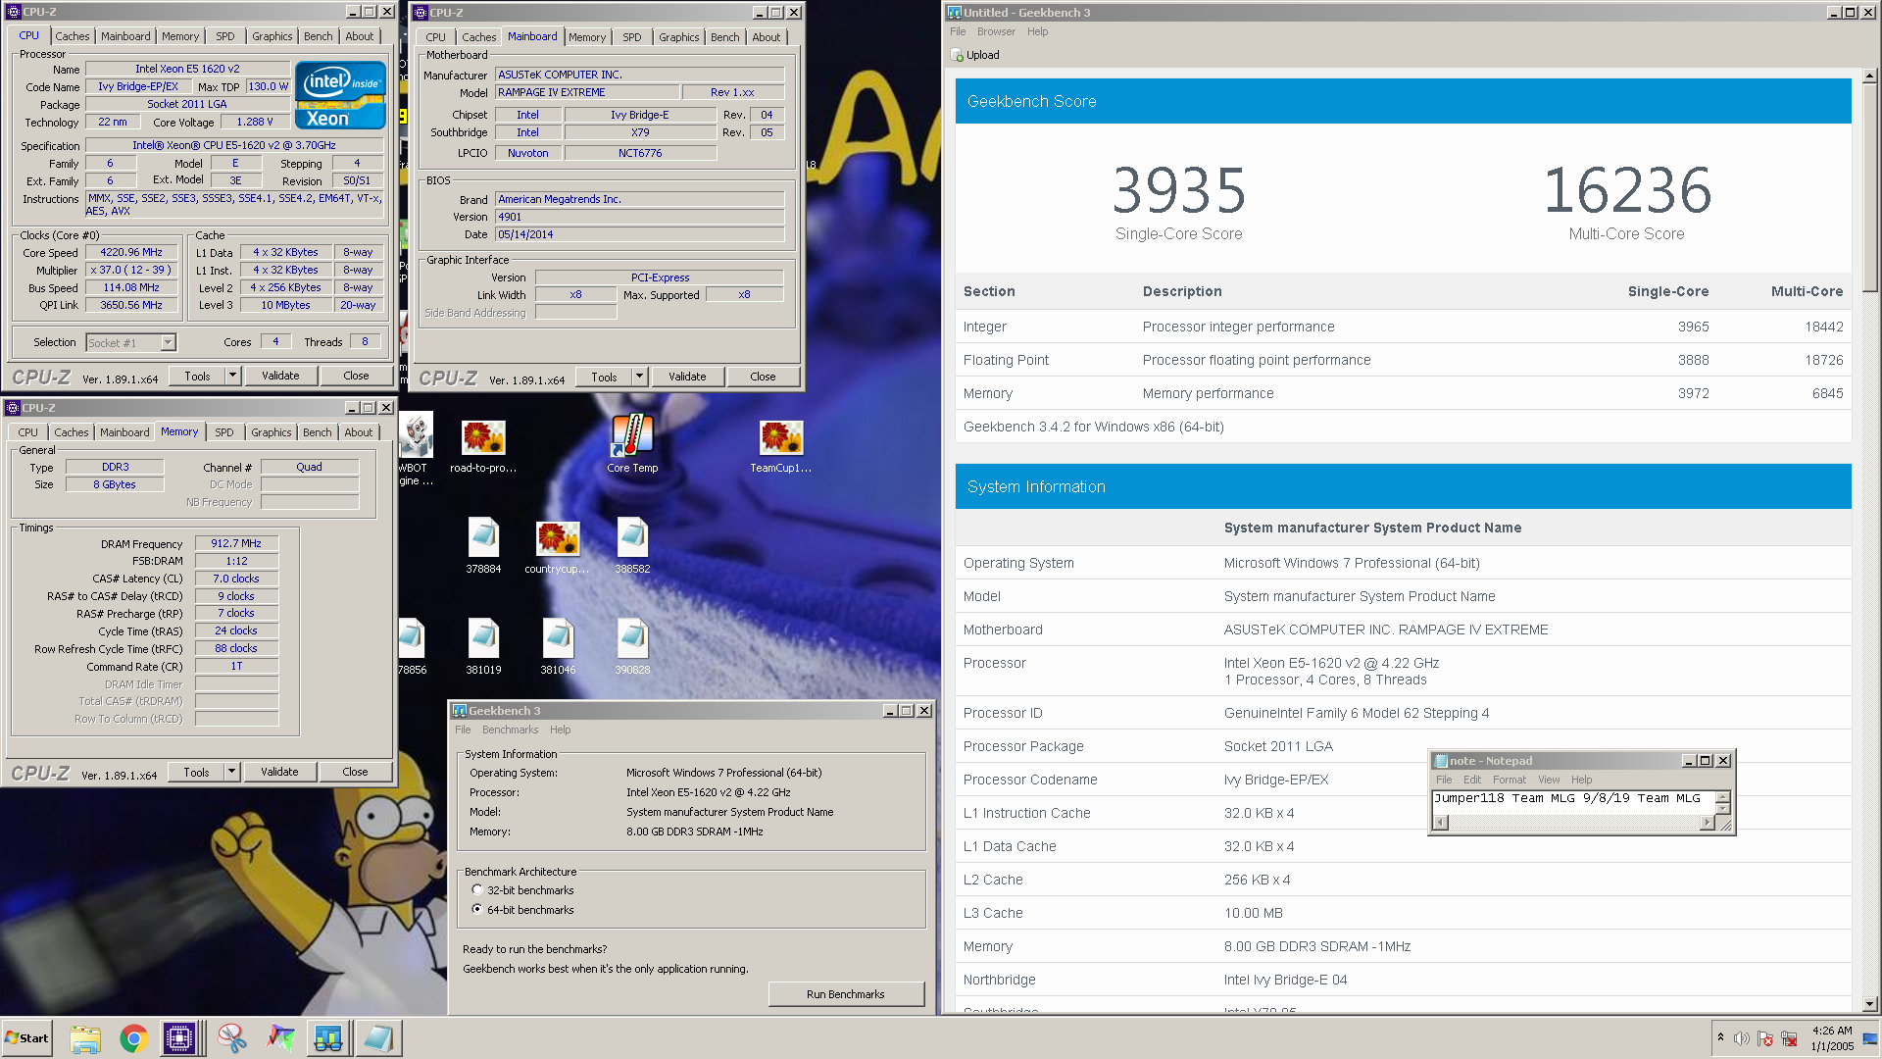Open Benchmarks menu in small Geekbench window
The image size is (1882, 1059).
click(x=510, y=730)
